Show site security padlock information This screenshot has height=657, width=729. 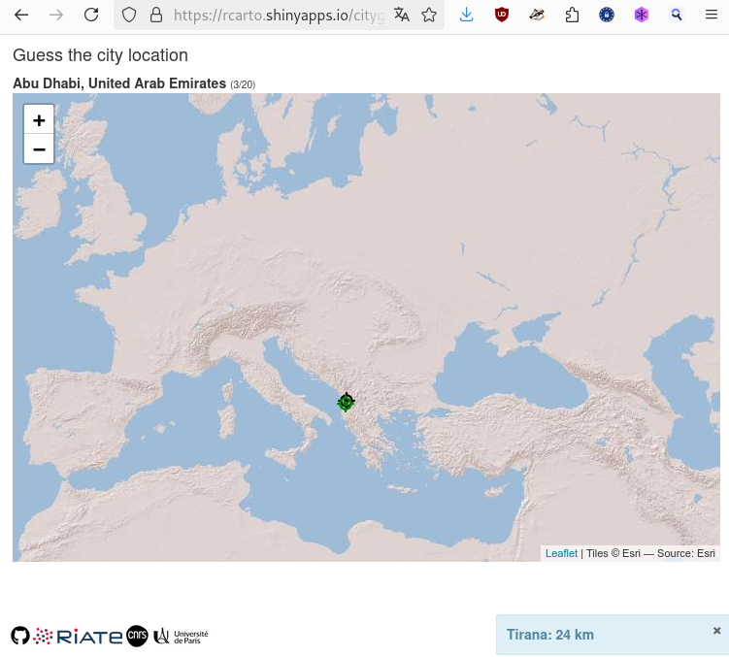coord(155,16)
